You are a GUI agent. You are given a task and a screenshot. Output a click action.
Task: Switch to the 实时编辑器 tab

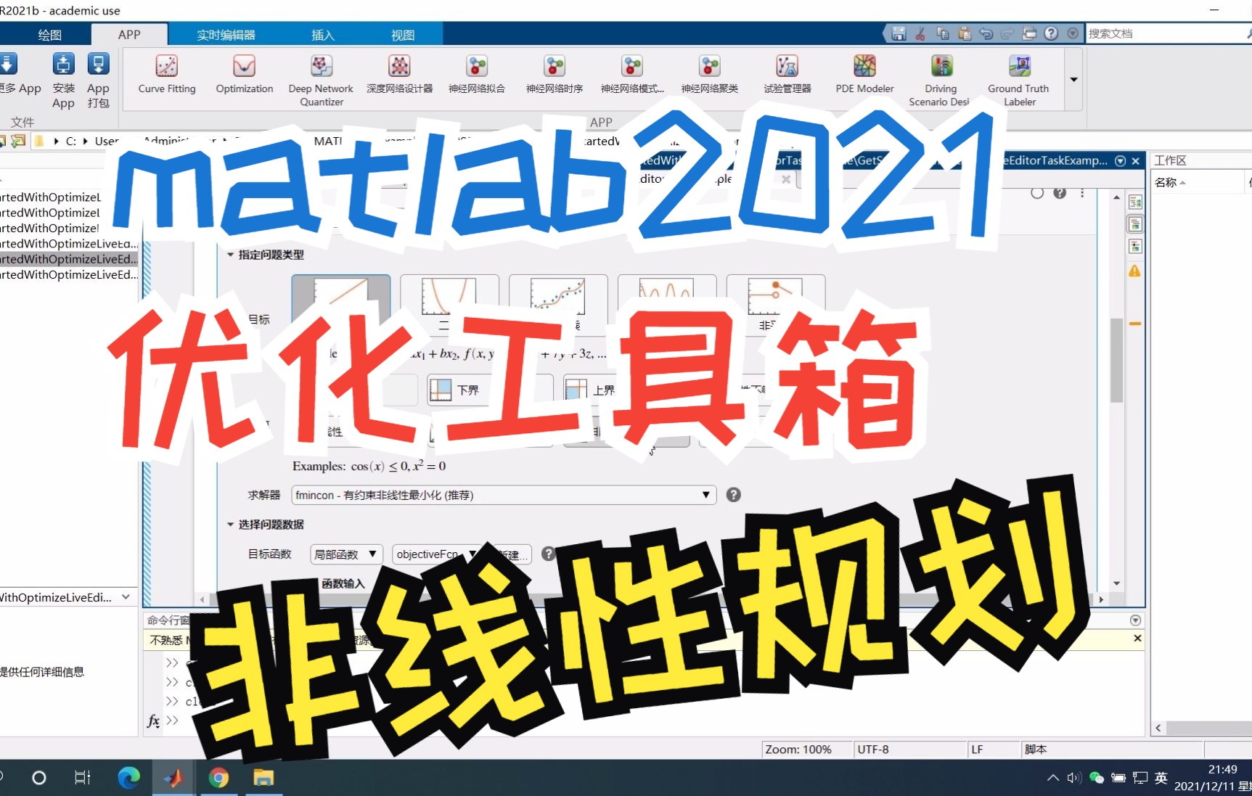226,35
